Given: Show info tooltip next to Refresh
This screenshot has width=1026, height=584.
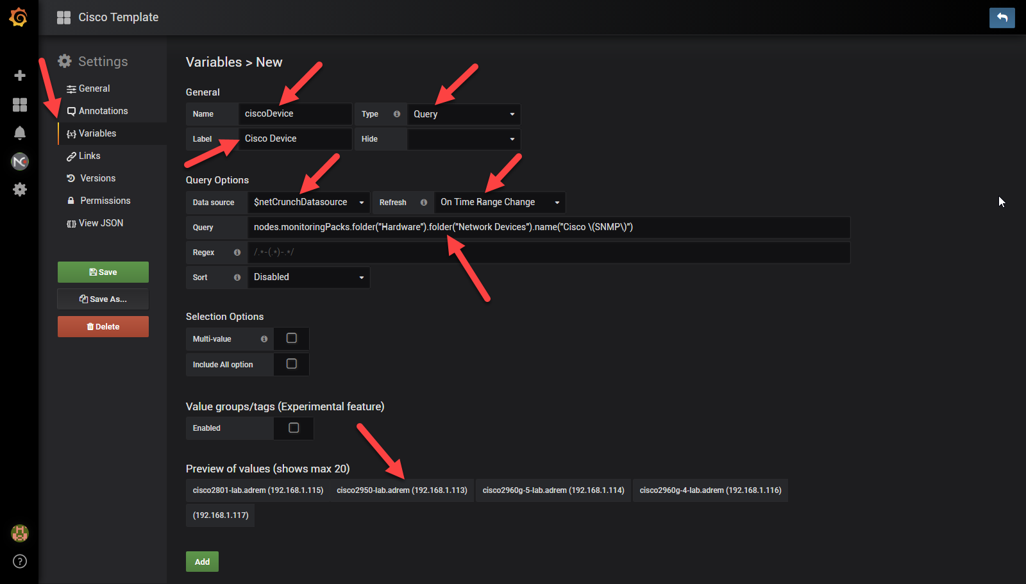Looking at the screenshot, I should pyautogui.click(x=424, y=203).
